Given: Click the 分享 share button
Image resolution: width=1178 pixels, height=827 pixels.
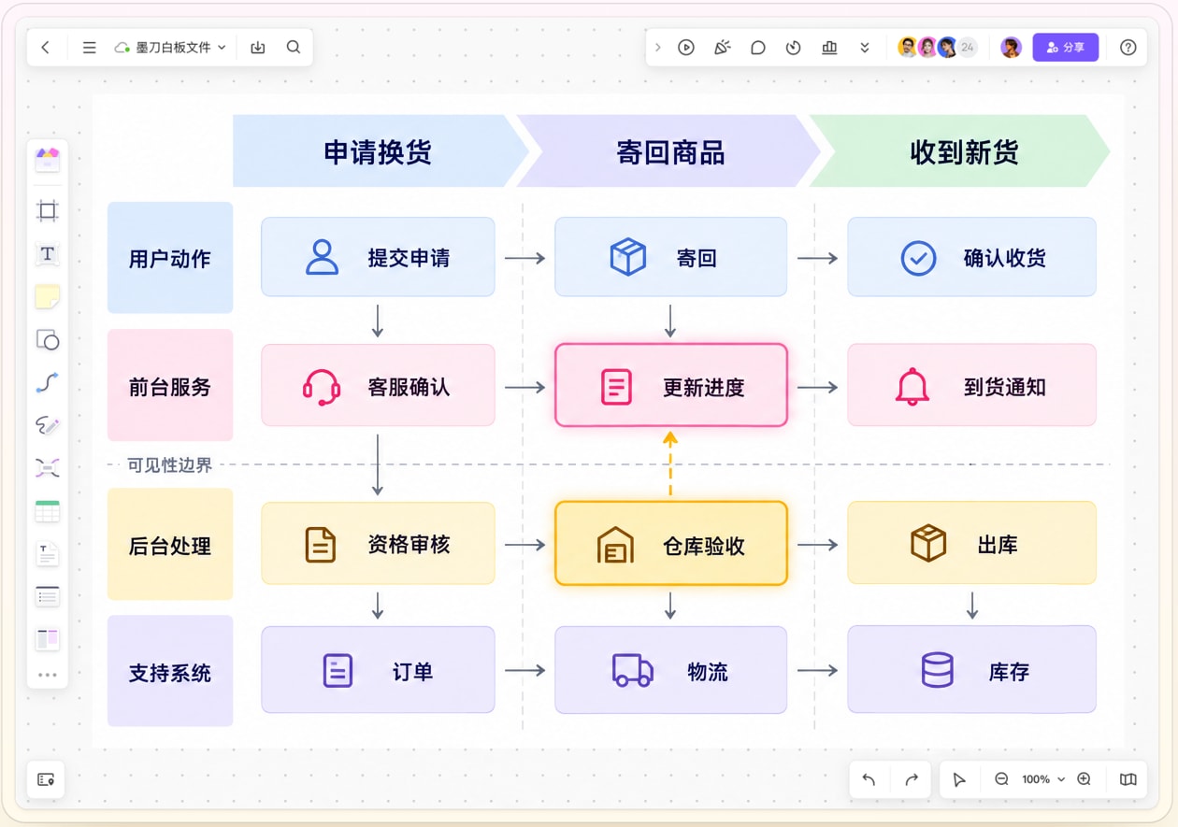Looking at the screenshot, I should coord(1066,47).
